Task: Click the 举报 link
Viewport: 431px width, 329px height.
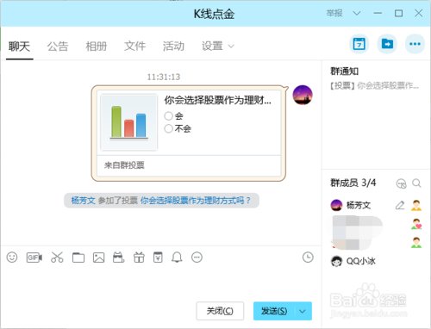Action: tap(334, 13)
